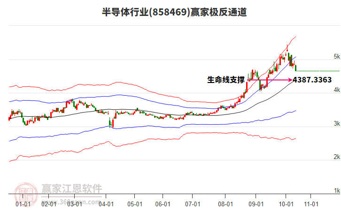Click the 02-01 date axis label
The width and height of the screenshot is (341, 211).
point(49,204)
